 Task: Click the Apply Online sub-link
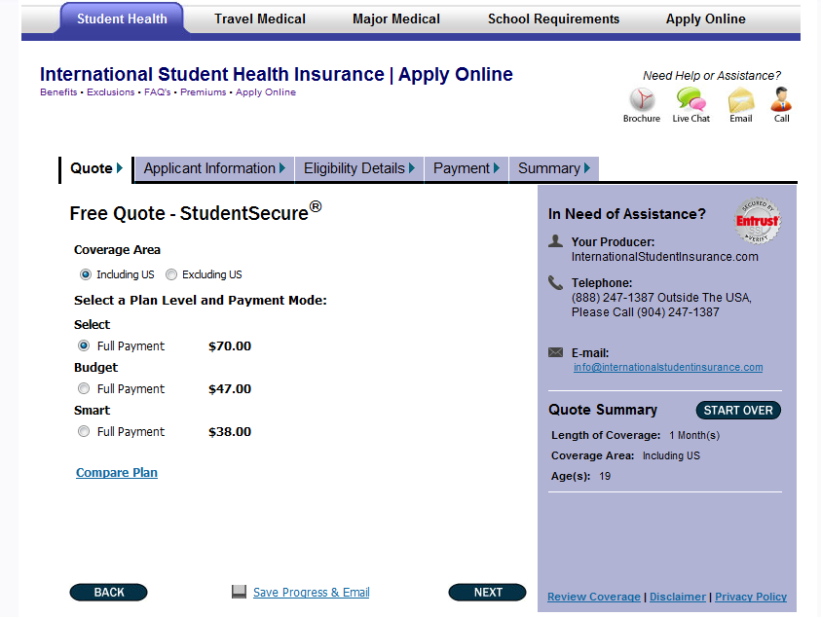pos(266,92)
